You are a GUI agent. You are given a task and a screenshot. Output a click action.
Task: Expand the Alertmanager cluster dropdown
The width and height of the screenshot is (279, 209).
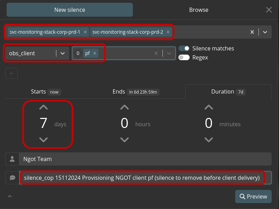[x=265, y=32]
